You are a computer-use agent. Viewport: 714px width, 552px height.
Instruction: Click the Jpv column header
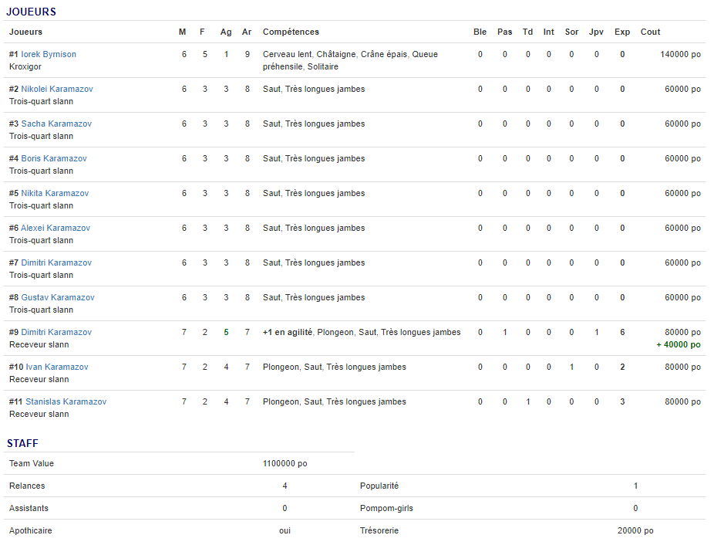(x=596, y=32)
